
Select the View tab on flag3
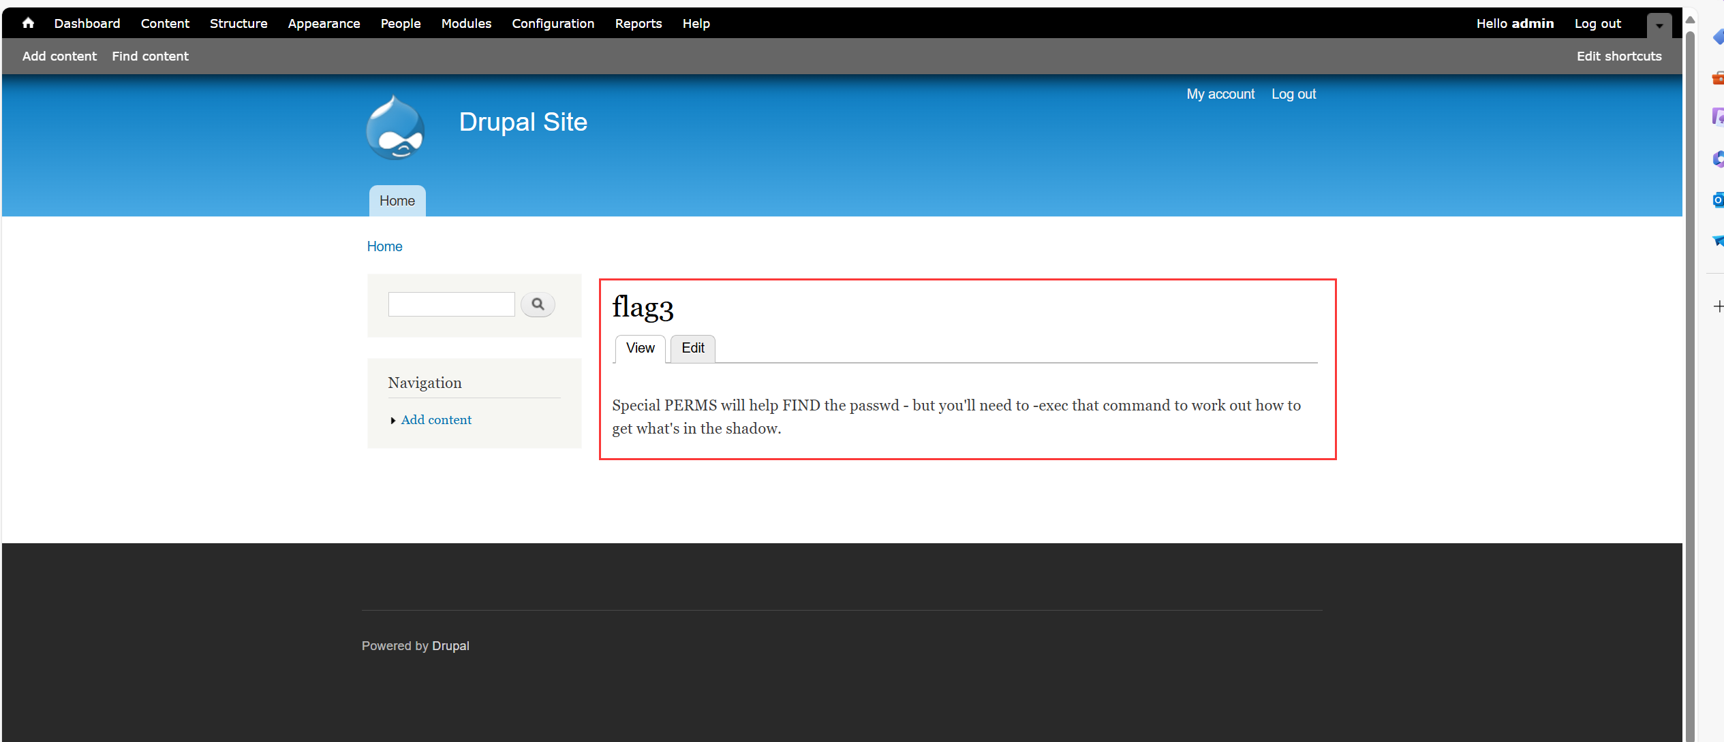pyautogui.click(x=640, y=348)
